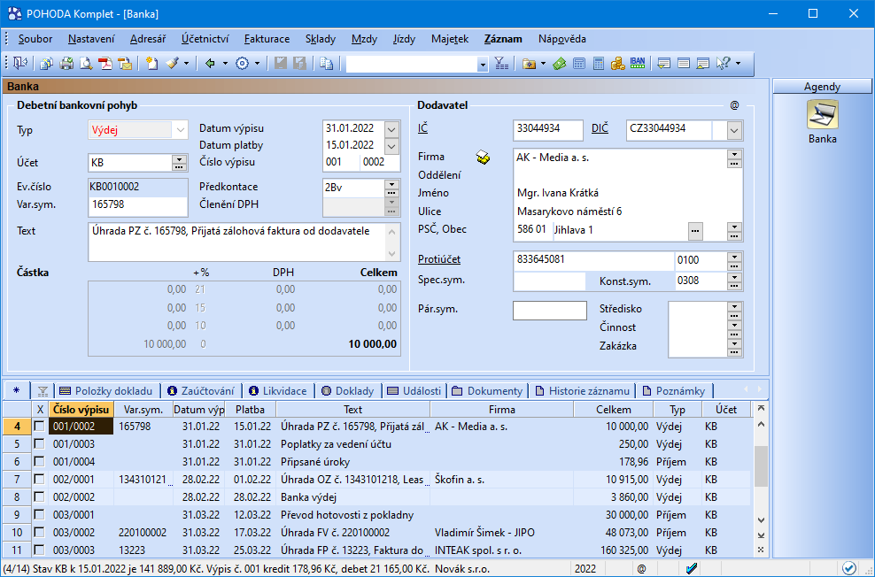
Task: Click the IČ link label
Action: 423,128
